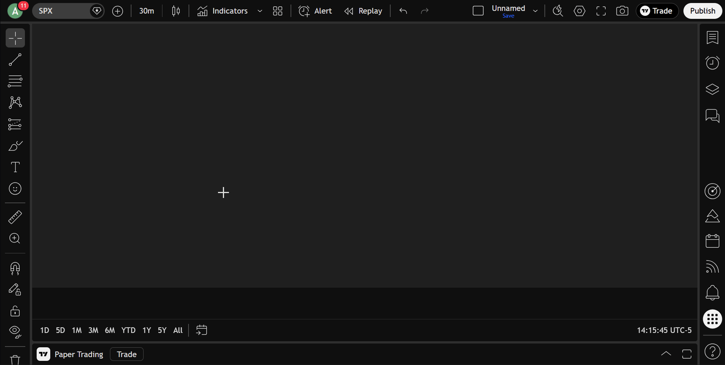This screenshot has width=725, height=365.
Task: Switch to the Paper Trading tab
Action: 79,354
